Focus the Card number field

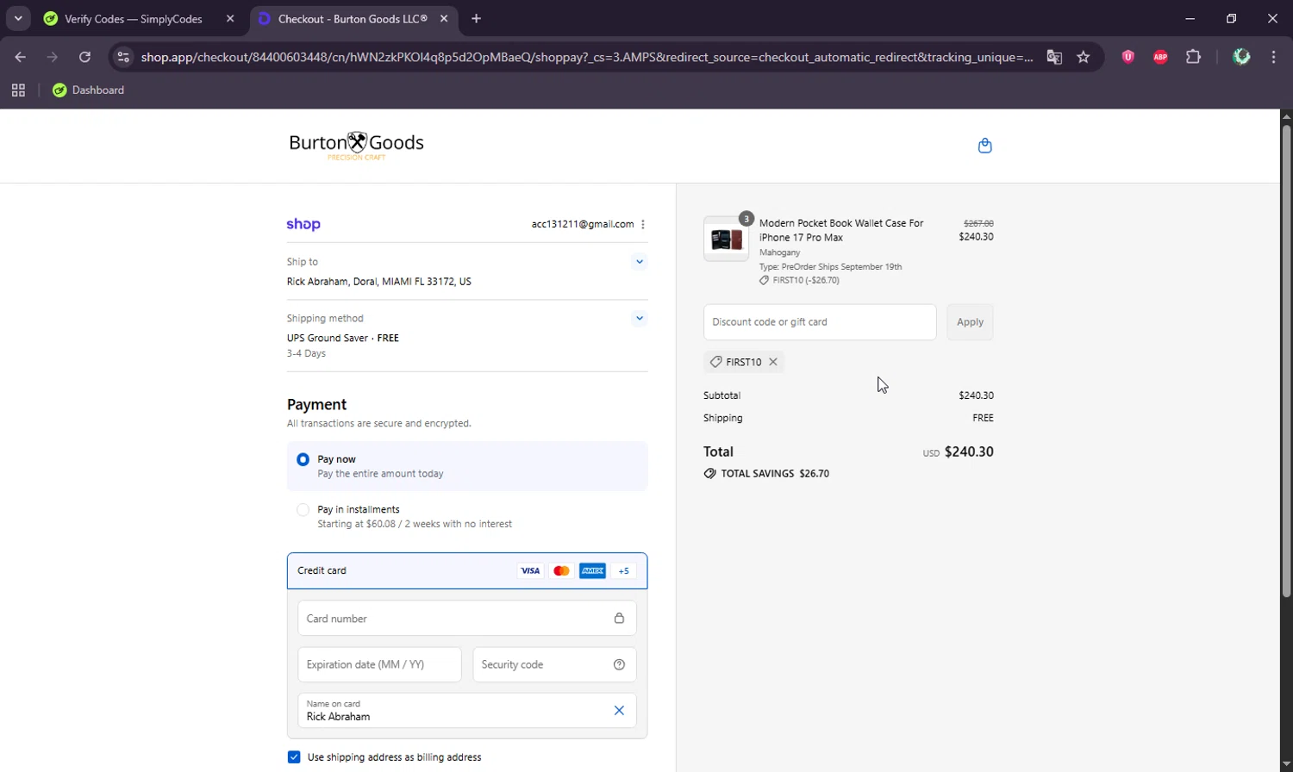click(467, 618)
